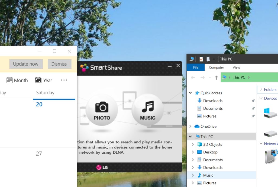Viewport: 278px width, 187px height.
Task: Open pinned Documents under Quick access
Action: [x=213, y=108]
